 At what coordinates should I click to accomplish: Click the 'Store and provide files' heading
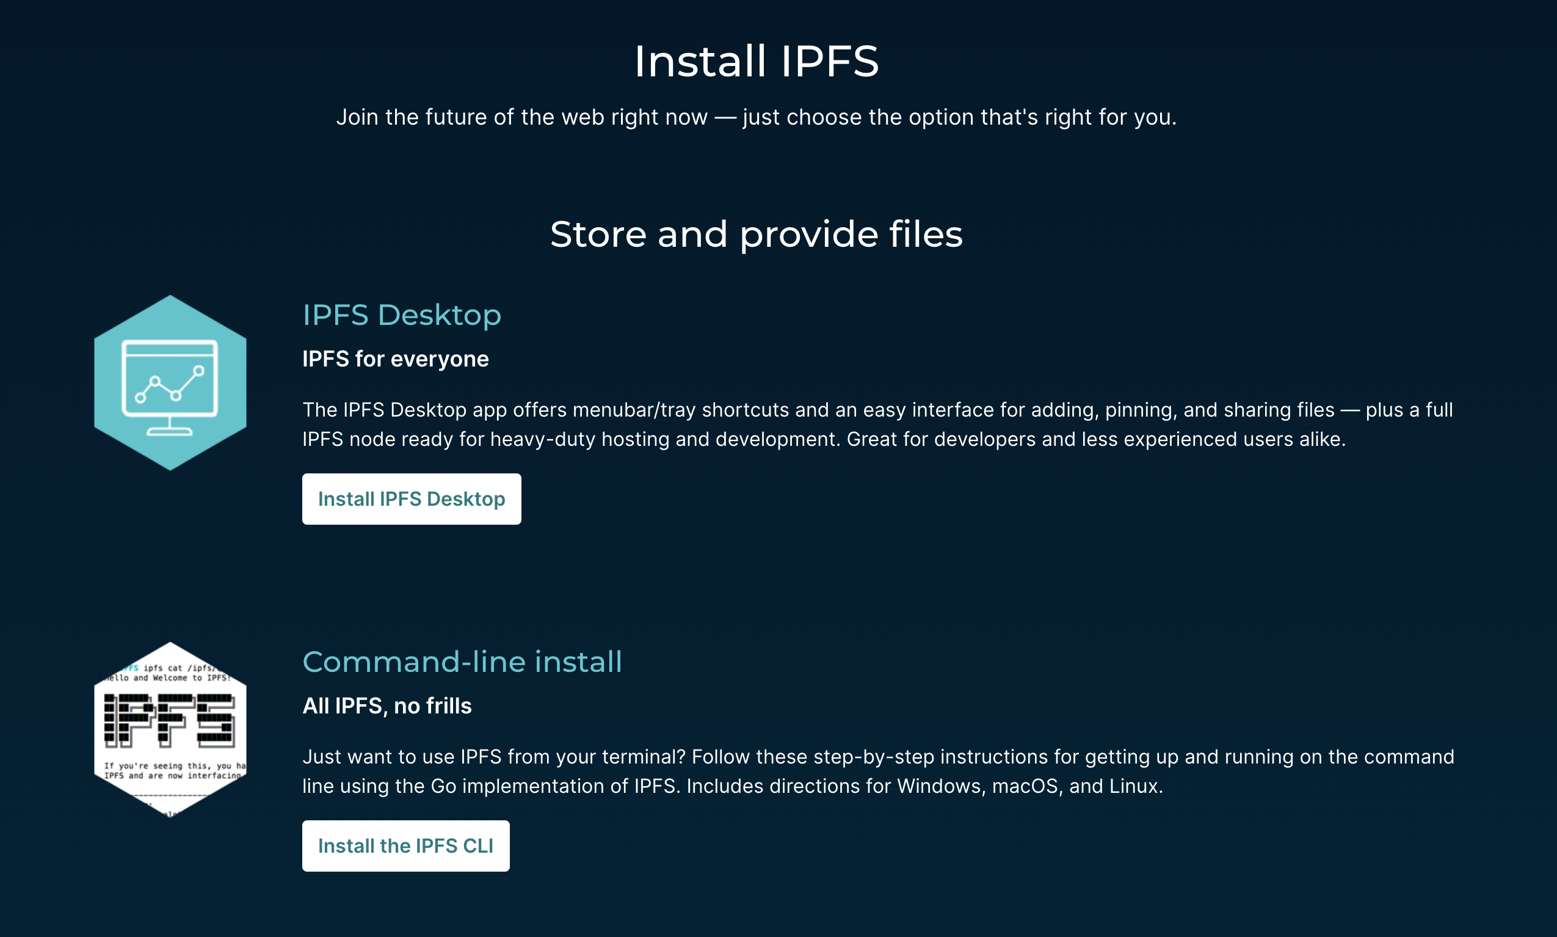[756, 235]
